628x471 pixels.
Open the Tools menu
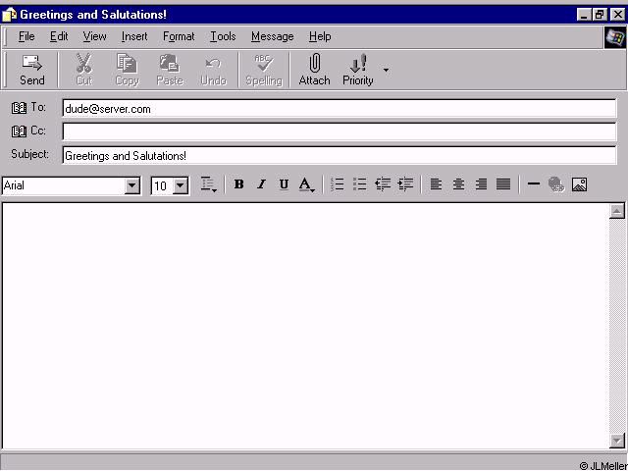pyautogui.click(x=223, y=37)
